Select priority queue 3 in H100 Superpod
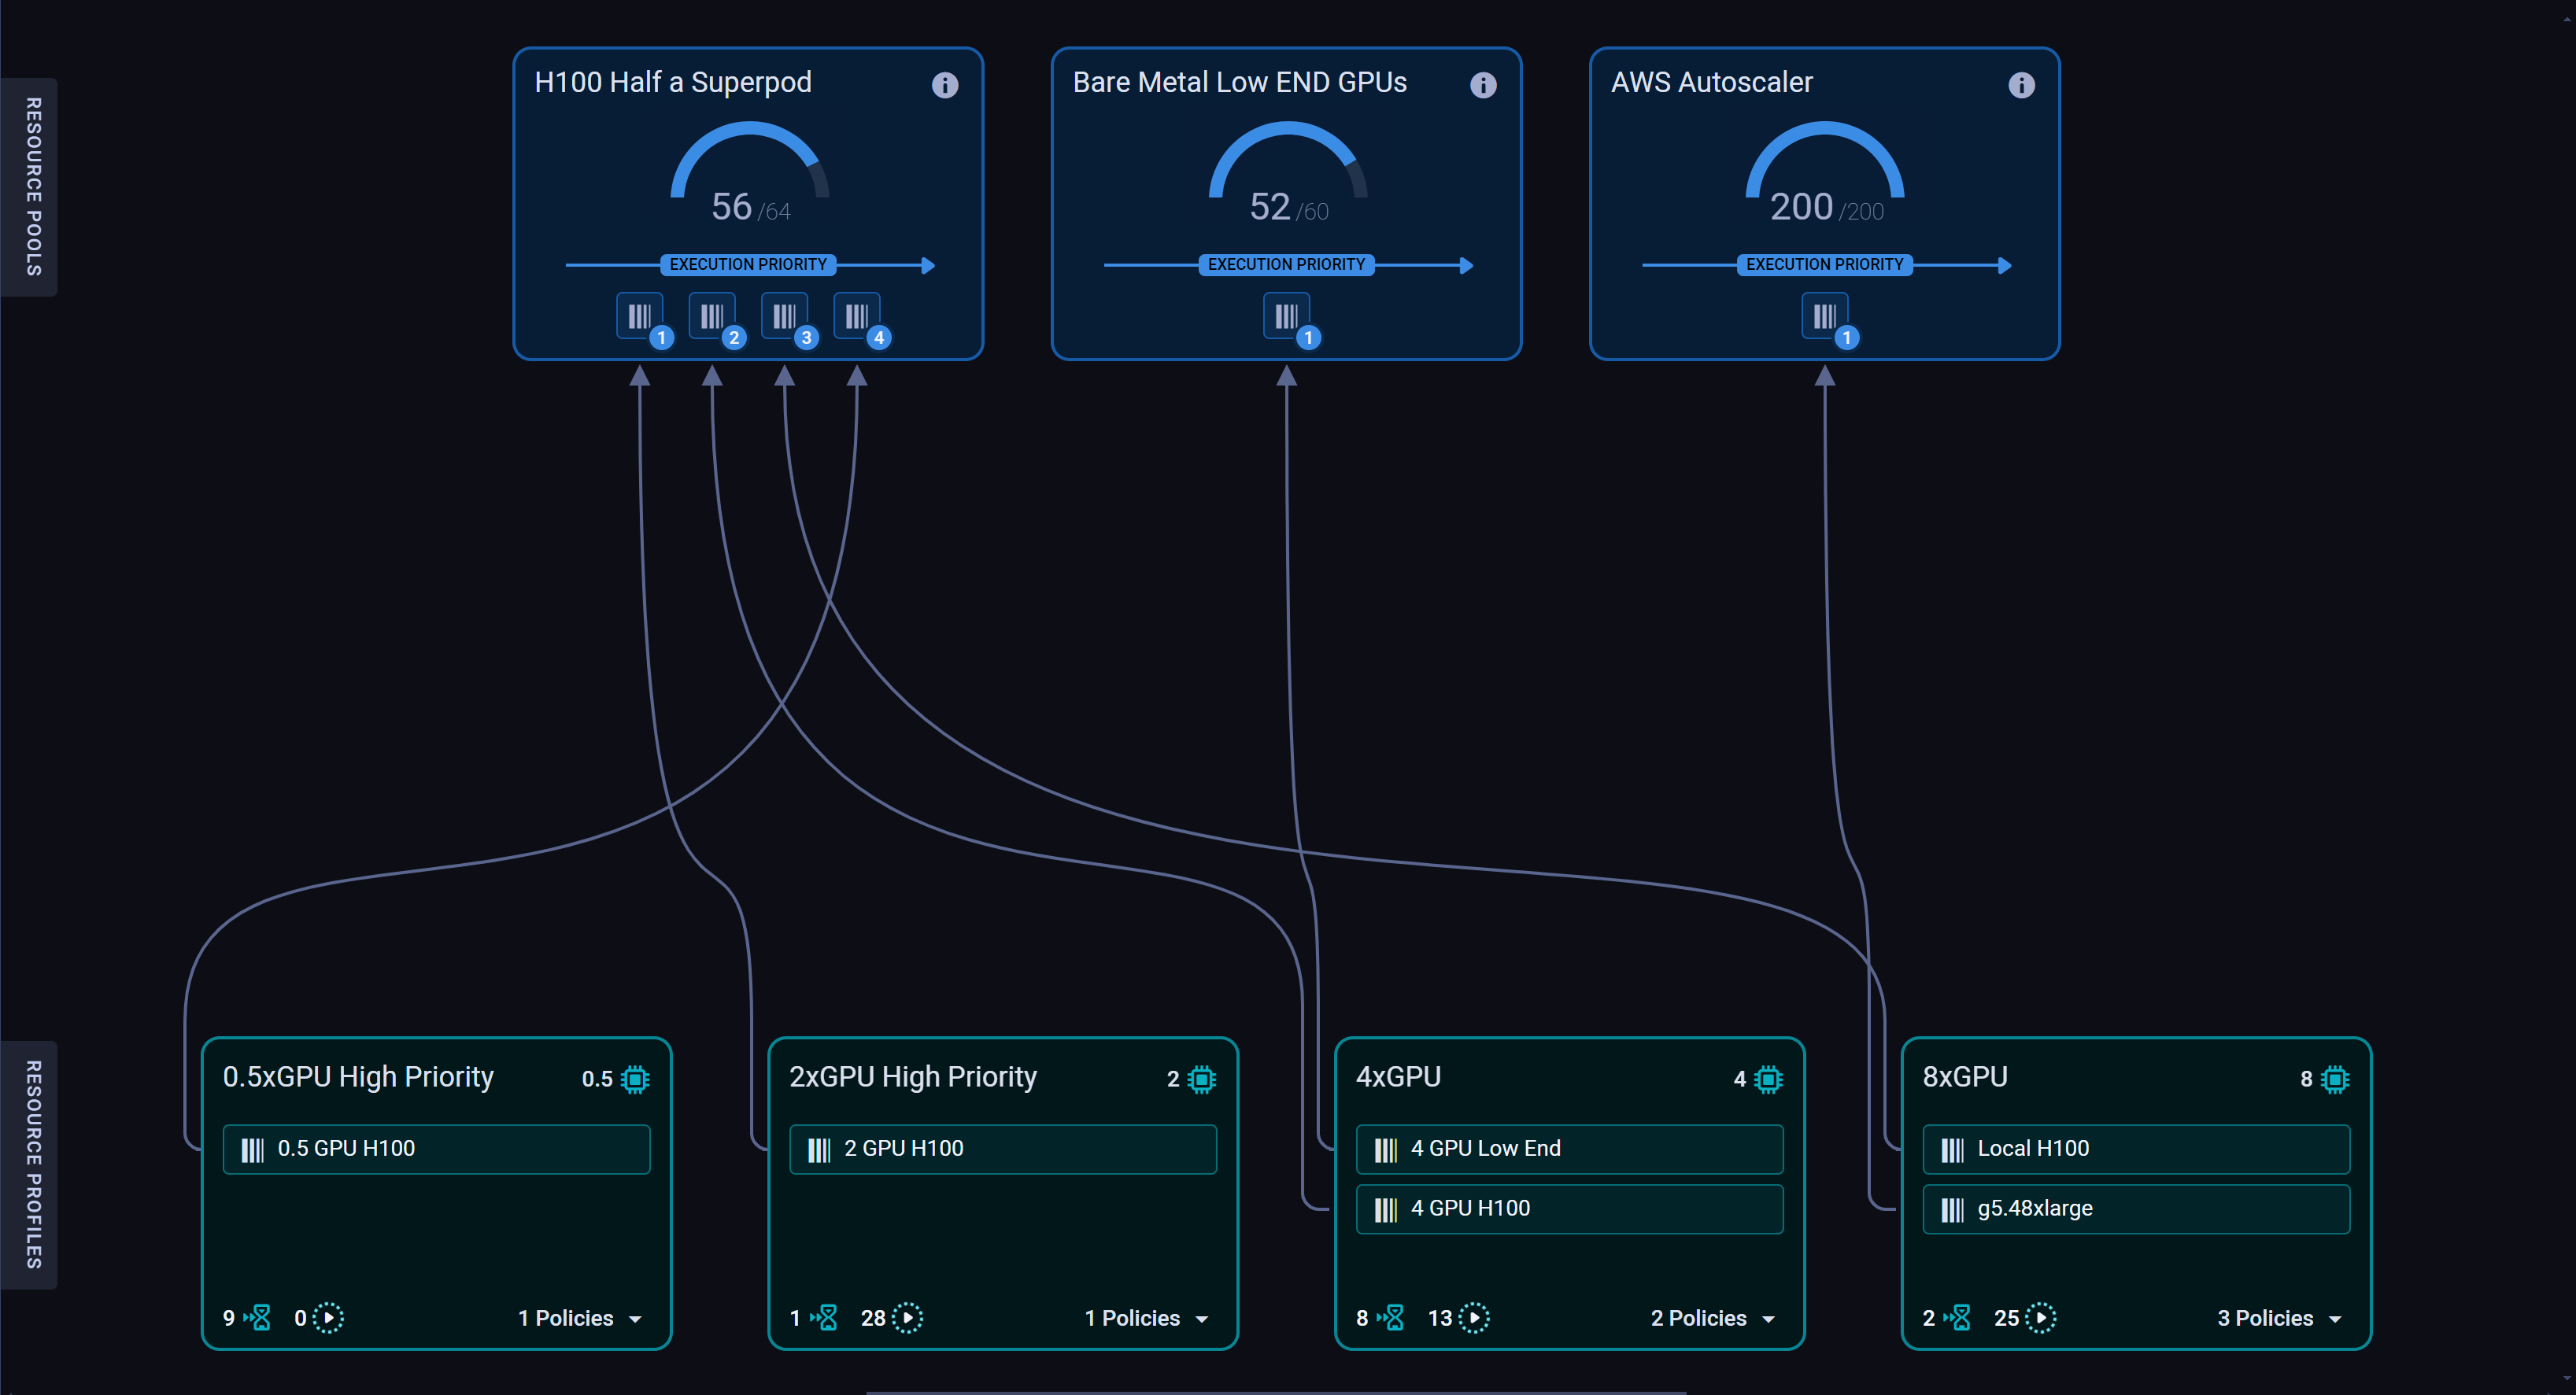 pos(785,317)
